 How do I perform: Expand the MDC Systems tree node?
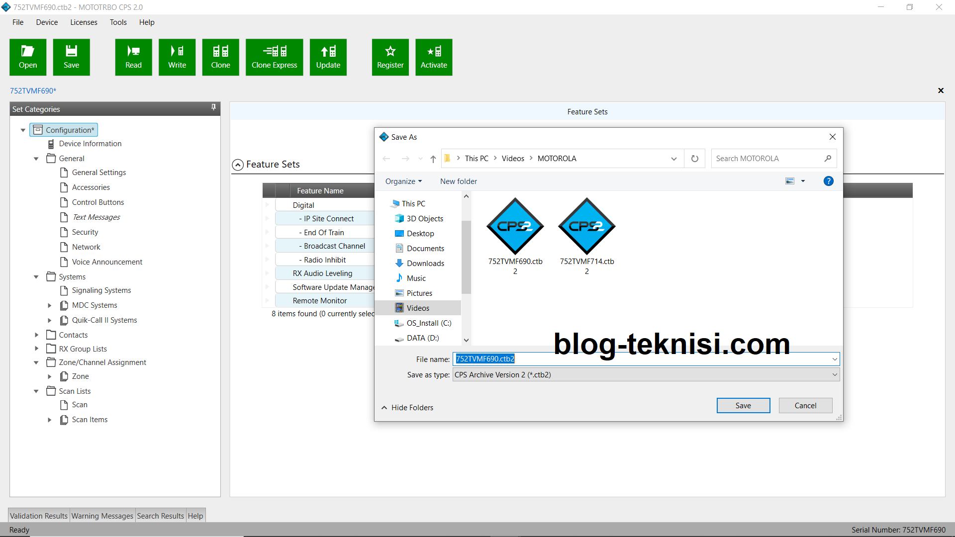(49, 305)
